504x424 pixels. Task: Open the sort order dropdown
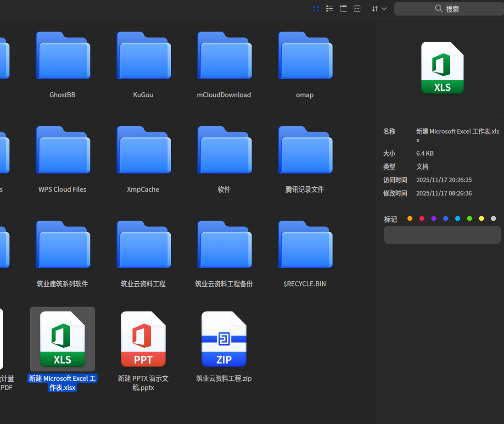(x=379, y=9)
